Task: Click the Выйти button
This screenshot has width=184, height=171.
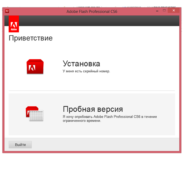Action: click(20, 144)
